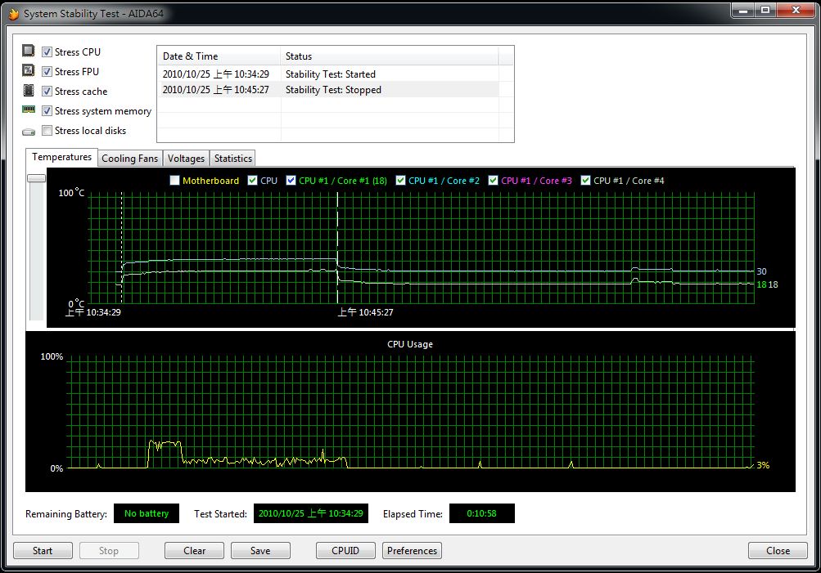Disable the Stress cache option

click(47, 92)
